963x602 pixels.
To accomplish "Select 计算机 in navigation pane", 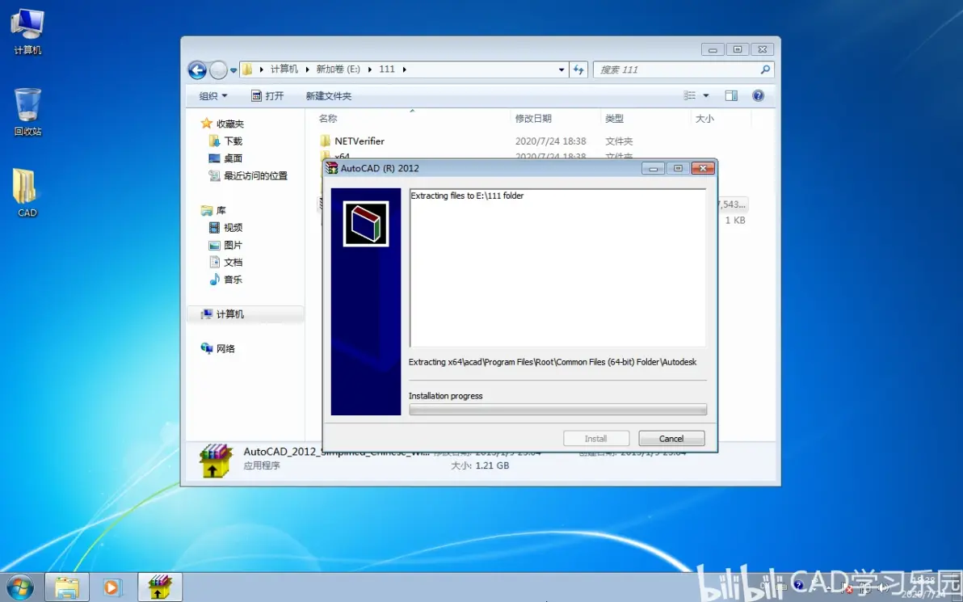I will click(x=229, y=314).
